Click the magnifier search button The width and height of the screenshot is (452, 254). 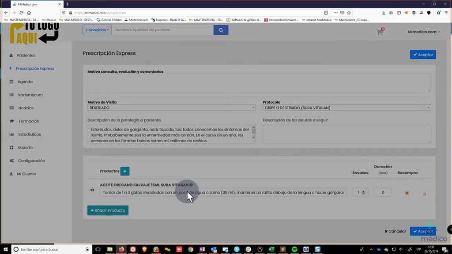tap(221, 30)
